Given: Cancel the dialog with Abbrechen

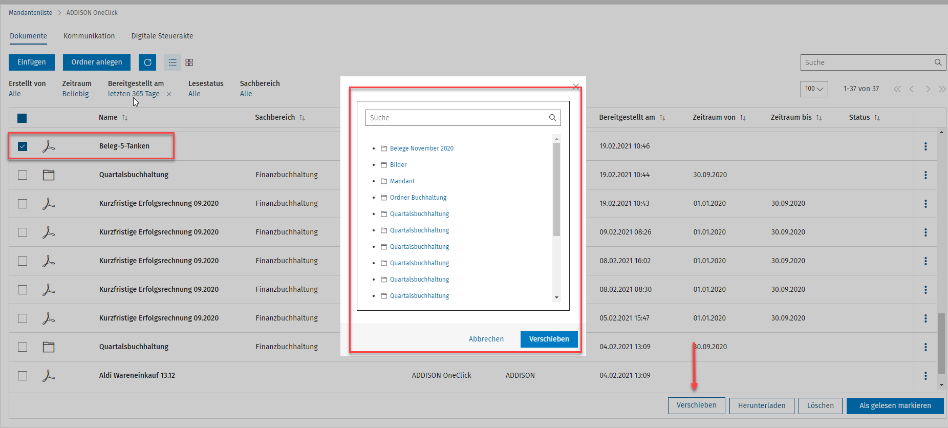Looking at the screenshot, I should [x=486, y=339].
